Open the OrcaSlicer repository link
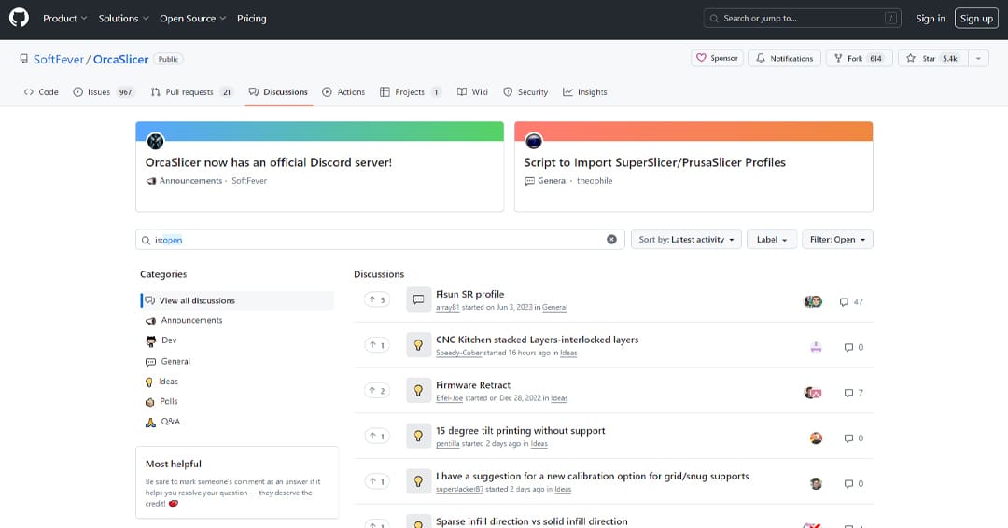Viewport: 1008px width, 528px height. (x=120, y=59)
